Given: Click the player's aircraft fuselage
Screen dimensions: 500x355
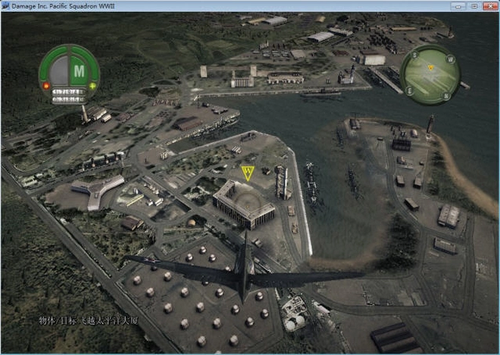Looking at the screenshot, I should pyautogui.click(x=244, y=269).
